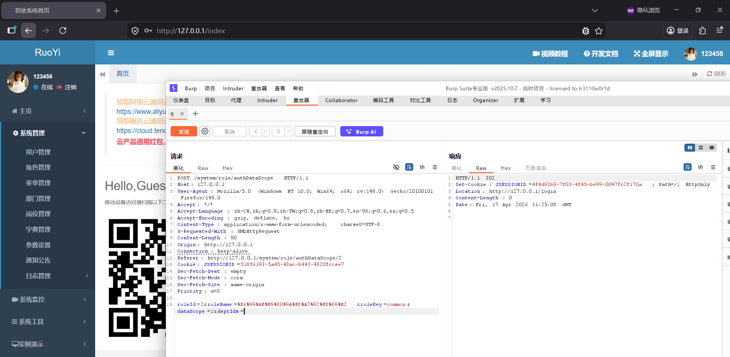Add a new Repeater tab with plus
This screenshot has height=357, width=730.
pos(195,114)
